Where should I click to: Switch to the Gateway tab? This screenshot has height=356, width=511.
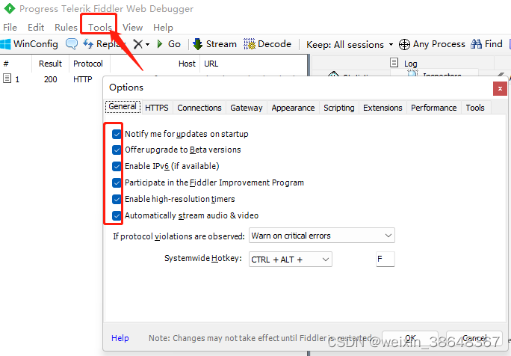247,108
